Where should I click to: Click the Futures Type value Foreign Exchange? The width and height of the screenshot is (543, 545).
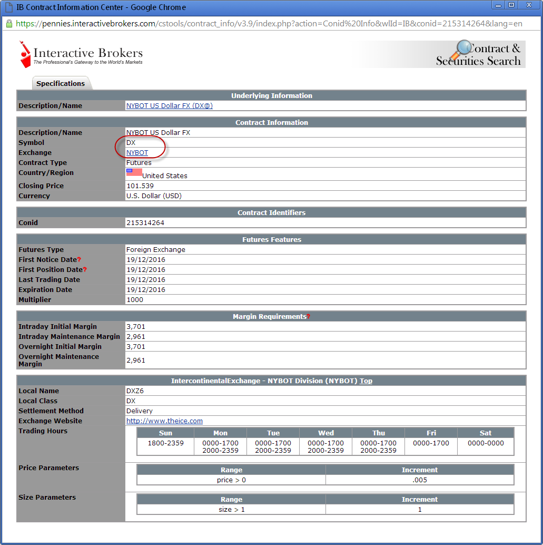156,249
